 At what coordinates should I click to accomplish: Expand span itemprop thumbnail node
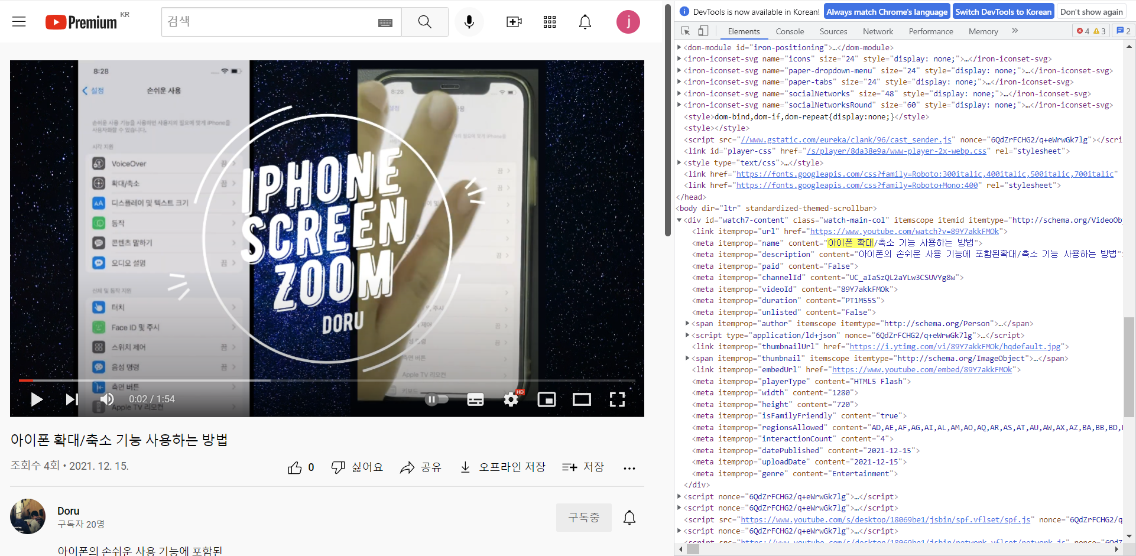tap(687, 358)
